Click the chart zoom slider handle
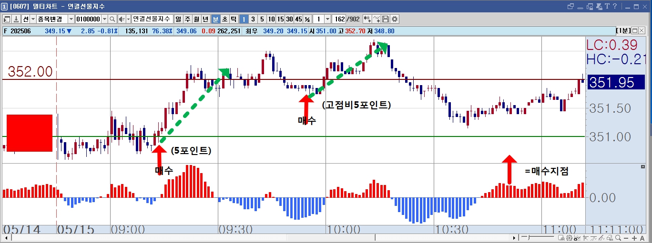 click(x=529, y=238)
